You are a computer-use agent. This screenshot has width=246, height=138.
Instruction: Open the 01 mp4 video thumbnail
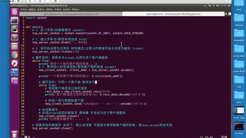coord(239,112)
